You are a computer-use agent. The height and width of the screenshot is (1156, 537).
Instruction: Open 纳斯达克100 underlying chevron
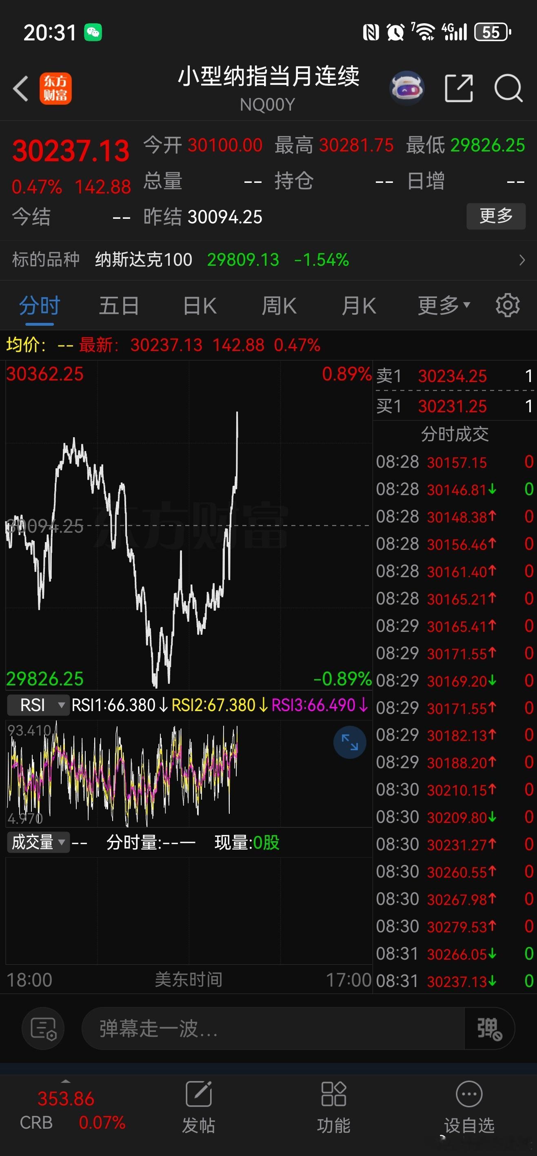(x=521, y=260)
